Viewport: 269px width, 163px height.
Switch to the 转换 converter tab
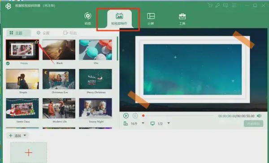coord(88,18)
